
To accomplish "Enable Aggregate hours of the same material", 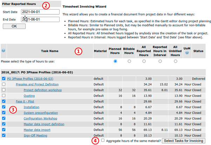I will pos(103,140).
